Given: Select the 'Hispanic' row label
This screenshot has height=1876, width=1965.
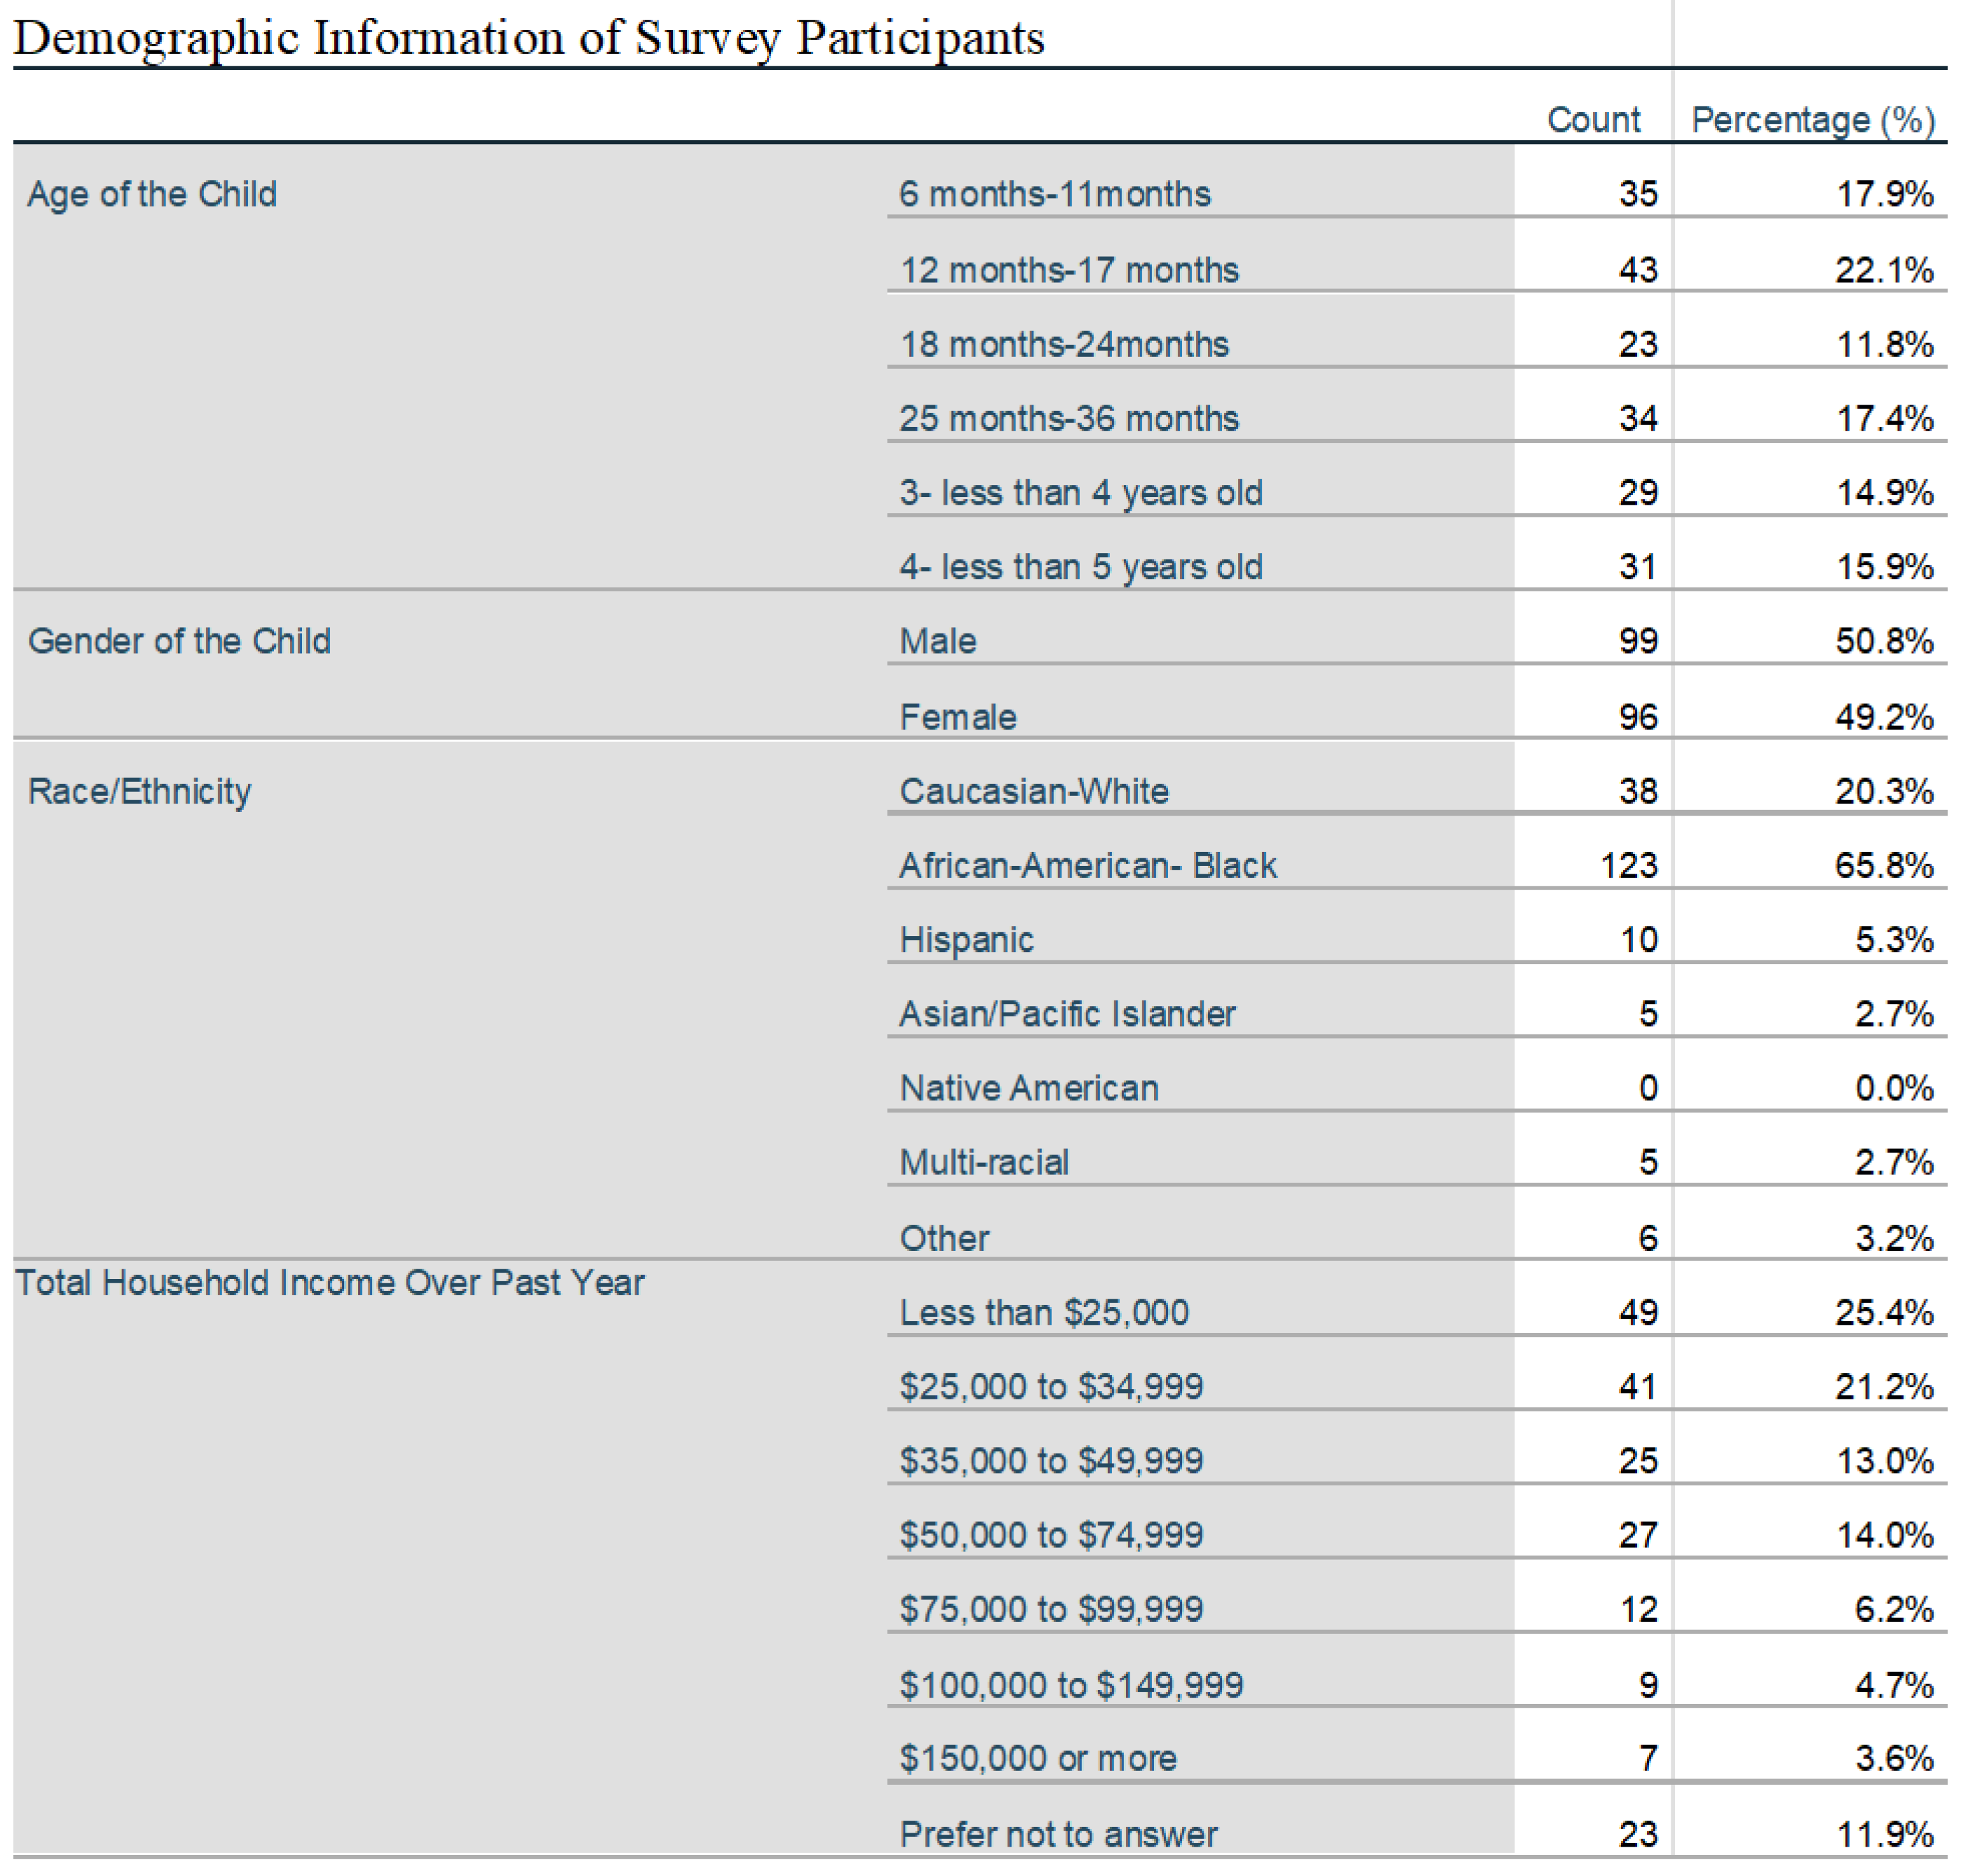Looking at the screenshot, I should 966,940.
